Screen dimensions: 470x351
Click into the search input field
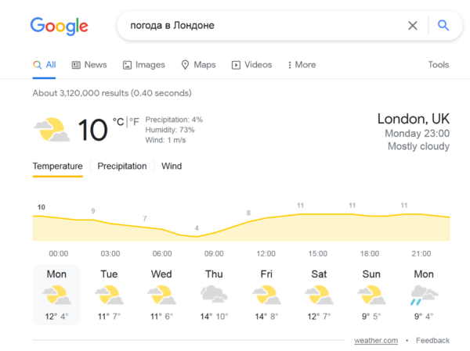[x=258, y=26]
